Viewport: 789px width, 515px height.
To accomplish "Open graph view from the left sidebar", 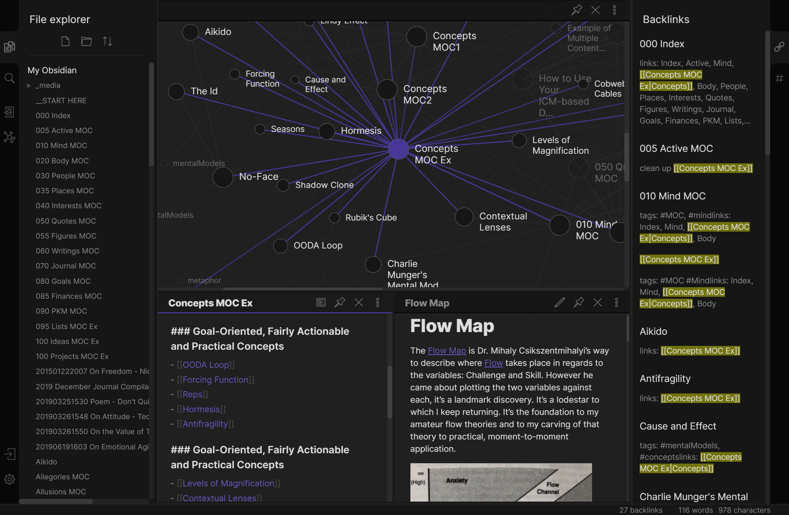I will coord(10,137).
